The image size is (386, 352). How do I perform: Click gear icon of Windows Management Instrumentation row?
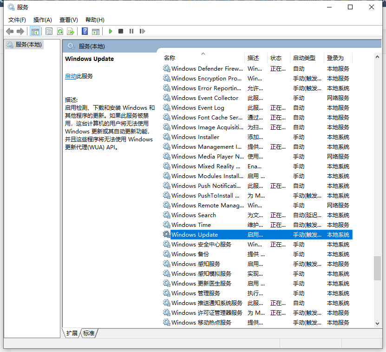click(167, 146)
